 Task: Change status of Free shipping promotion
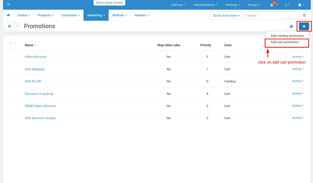click(298, 69)
